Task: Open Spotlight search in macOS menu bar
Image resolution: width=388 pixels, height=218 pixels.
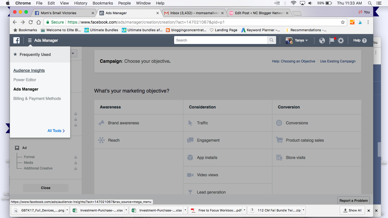Action: click(x=370, y=3)
